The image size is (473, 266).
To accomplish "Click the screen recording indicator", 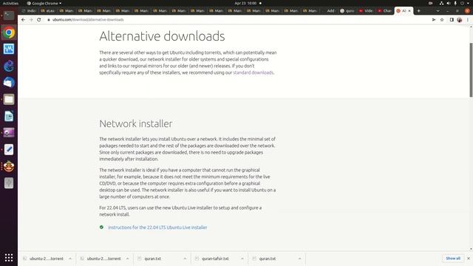I will click(430, 3).
